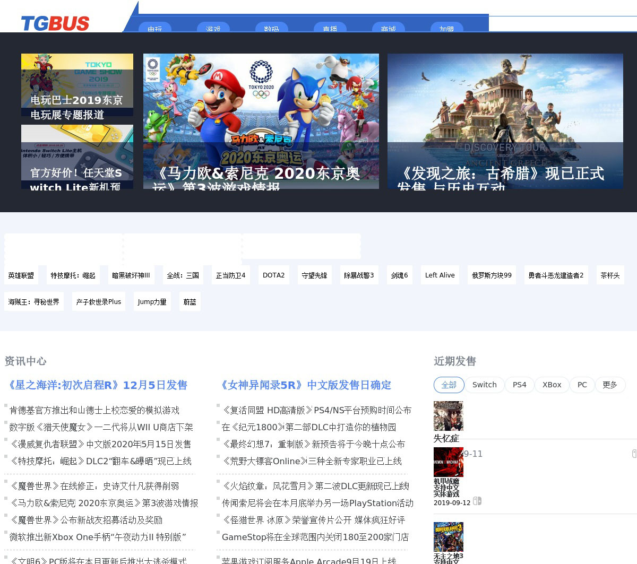Open the Mario & Sonic Tokyo 2020 banner

(x=261, y=121)
